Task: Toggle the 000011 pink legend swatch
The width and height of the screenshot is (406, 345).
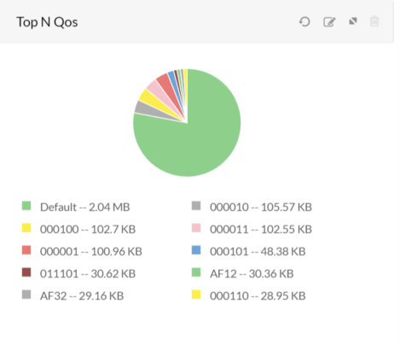Action: point(196,228)
